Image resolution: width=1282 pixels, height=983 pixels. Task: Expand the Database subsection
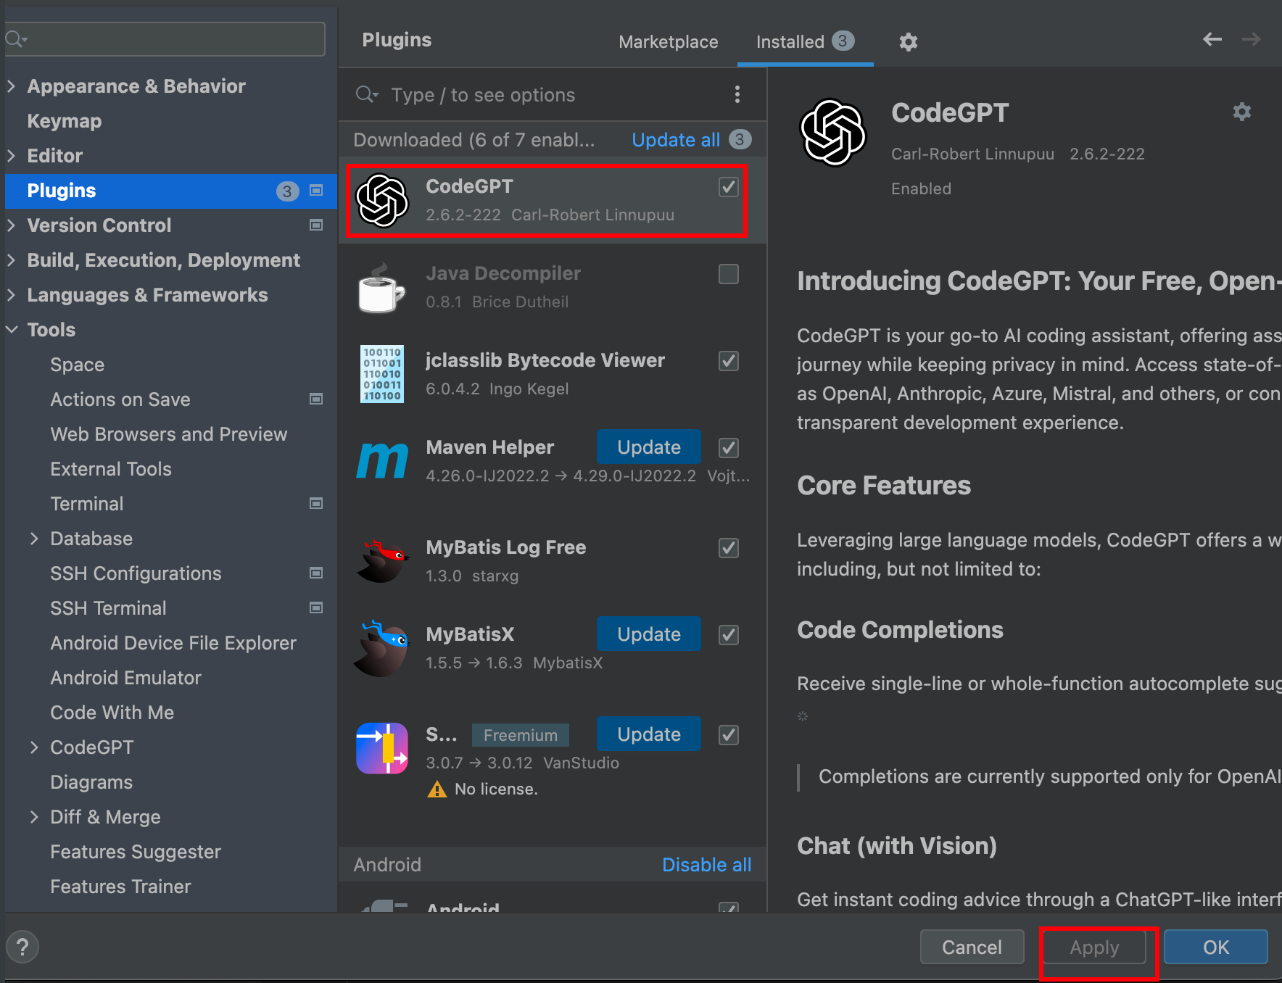[34, 538]
